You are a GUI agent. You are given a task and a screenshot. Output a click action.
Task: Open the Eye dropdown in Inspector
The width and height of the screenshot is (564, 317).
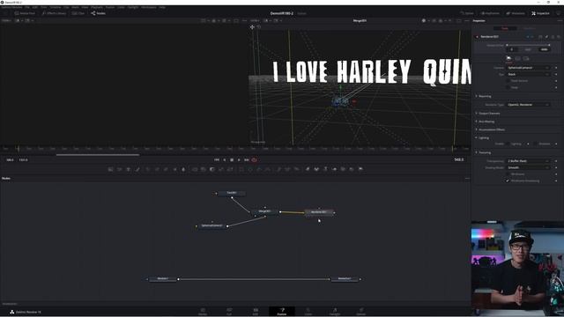[528, 74]
